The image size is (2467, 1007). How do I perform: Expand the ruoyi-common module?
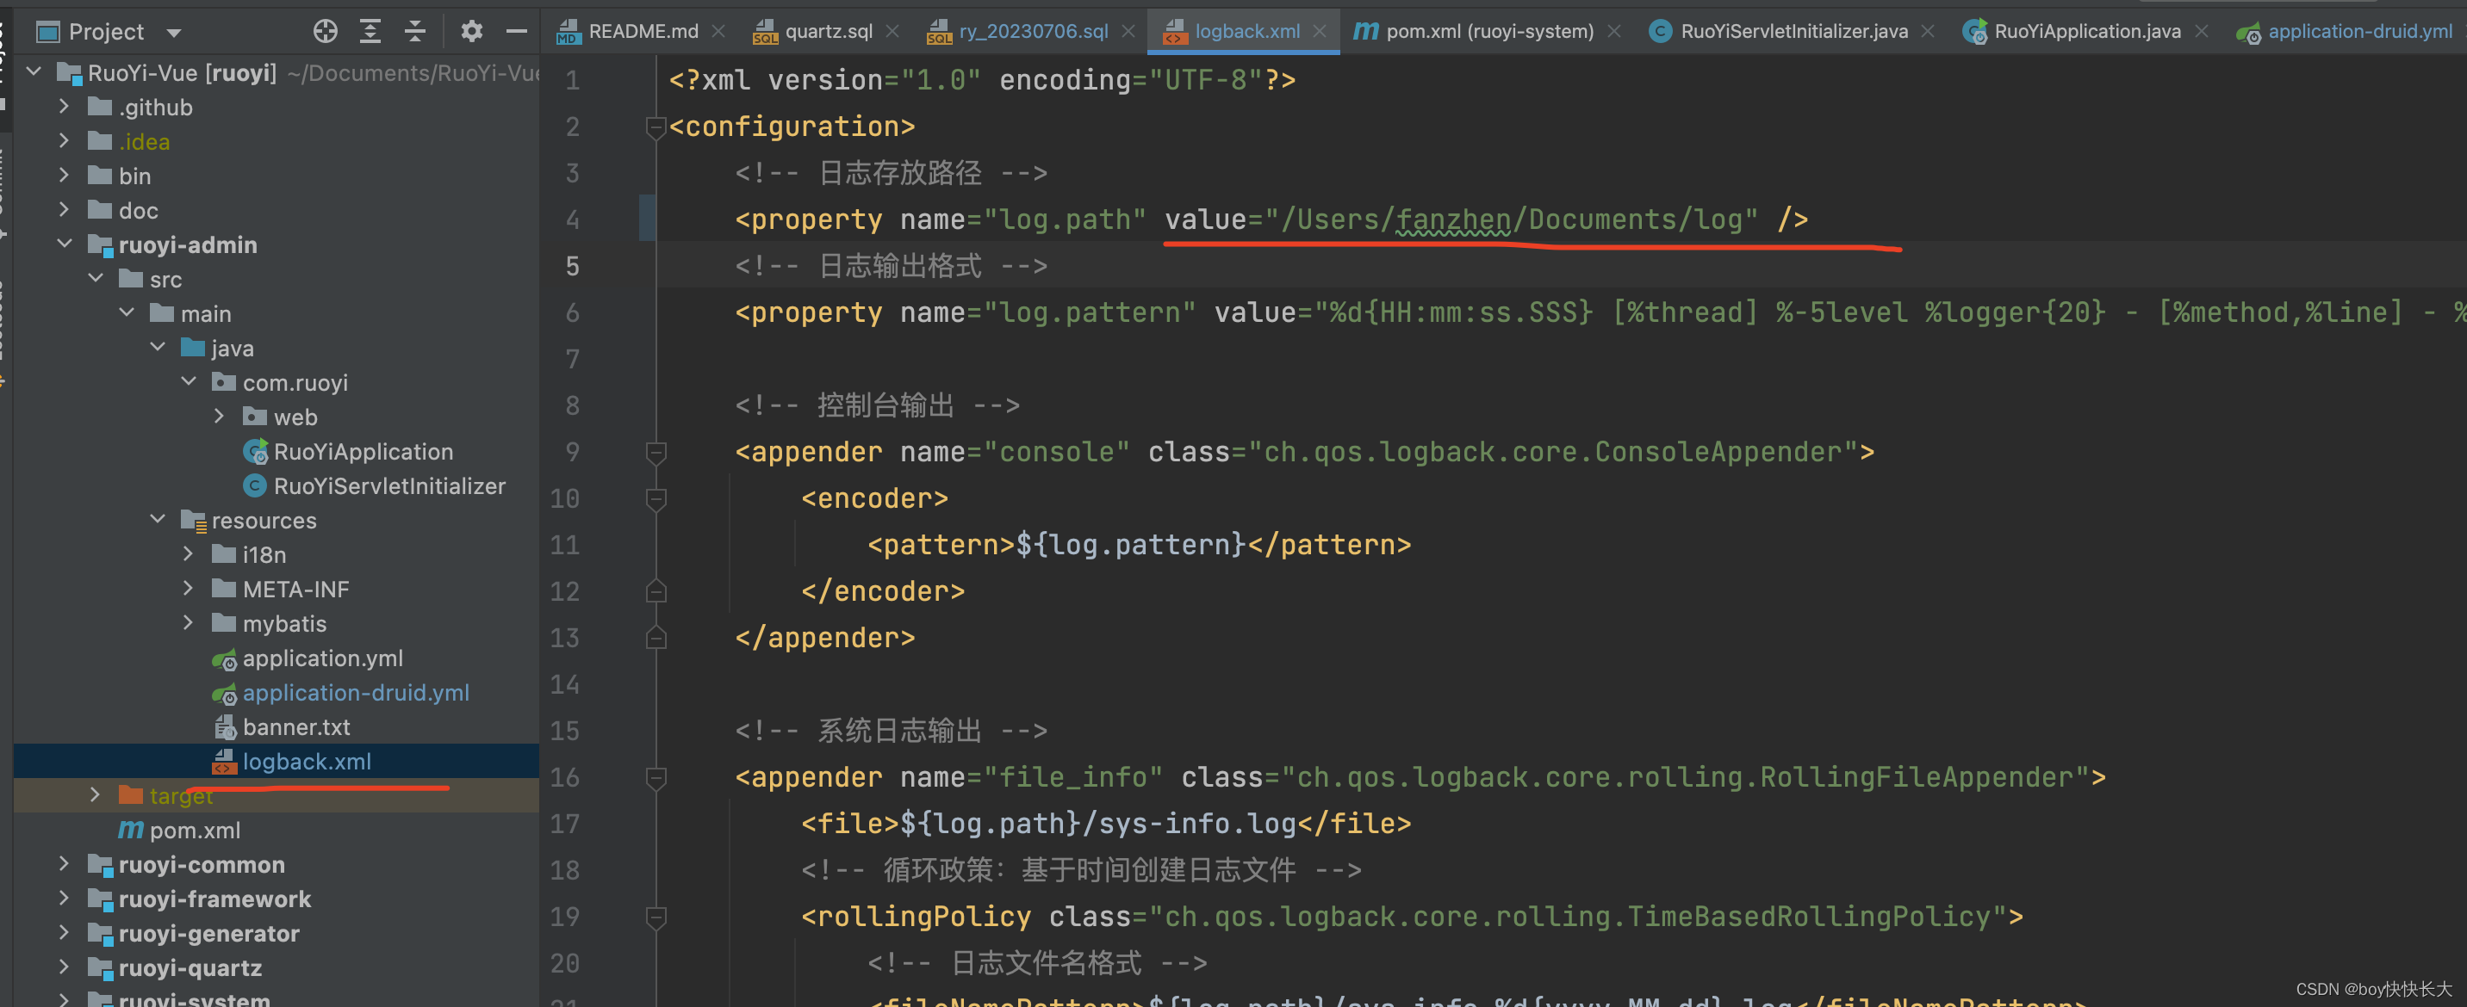(x=64, y=864)
